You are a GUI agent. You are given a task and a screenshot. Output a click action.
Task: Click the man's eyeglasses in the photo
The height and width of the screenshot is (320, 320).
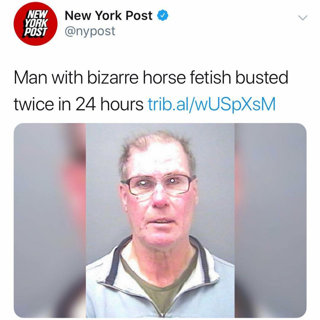coord(159,185)
